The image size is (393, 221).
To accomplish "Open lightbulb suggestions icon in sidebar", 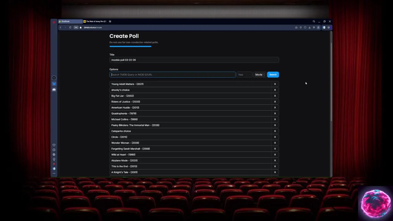I will tap(54, 159).
